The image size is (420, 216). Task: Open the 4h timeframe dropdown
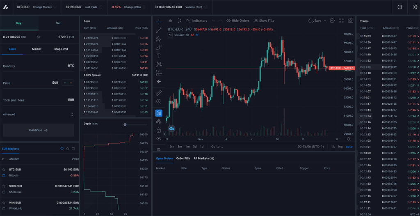coord(170,21)
